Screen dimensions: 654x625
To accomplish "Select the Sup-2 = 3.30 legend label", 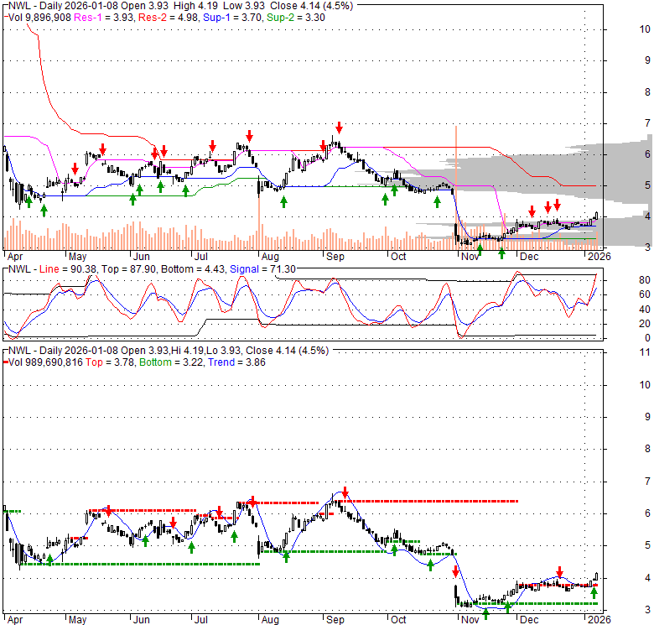I will click(296, 18).
